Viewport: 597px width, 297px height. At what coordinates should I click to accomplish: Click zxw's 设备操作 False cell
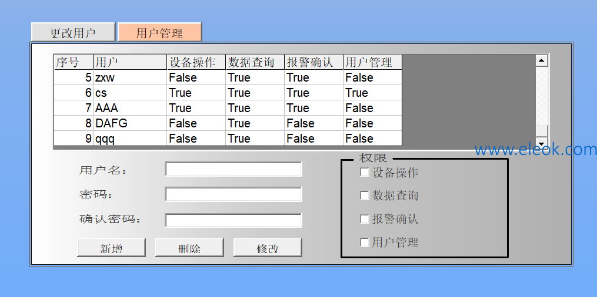coord(196,77)
